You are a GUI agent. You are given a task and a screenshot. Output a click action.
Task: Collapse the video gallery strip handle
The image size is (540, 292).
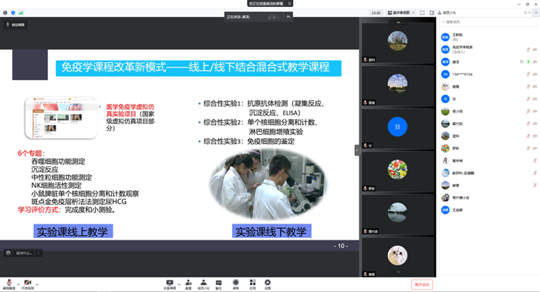click(x=356, y=150)
